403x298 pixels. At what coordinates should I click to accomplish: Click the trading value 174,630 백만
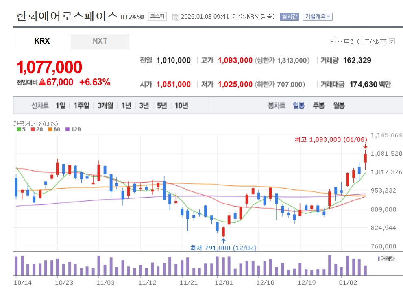coord(370,84)
